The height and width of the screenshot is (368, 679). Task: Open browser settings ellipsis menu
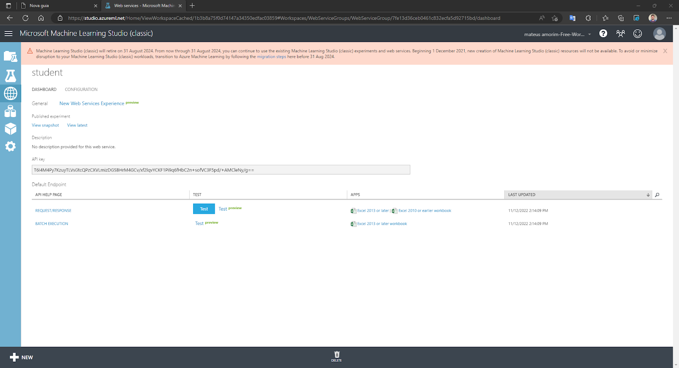point(669,18)
